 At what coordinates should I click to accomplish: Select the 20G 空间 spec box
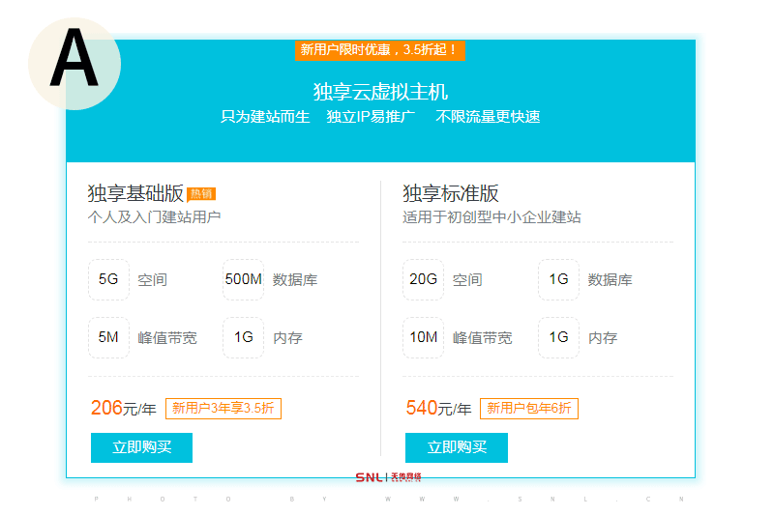pyautogui.click(x=423, y=280)
